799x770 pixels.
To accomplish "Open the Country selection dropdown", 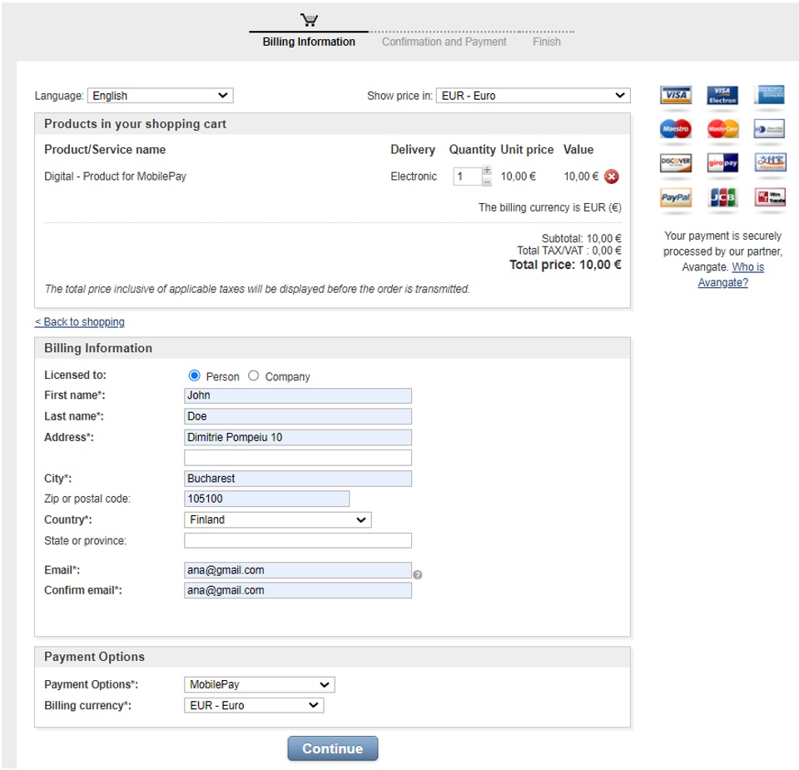I will click(x=277, y=519).
